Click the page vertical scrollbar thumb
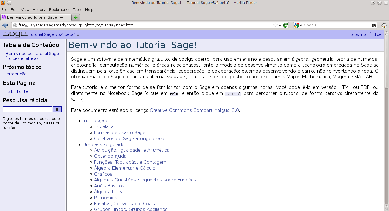 click(x=386, y=61)
